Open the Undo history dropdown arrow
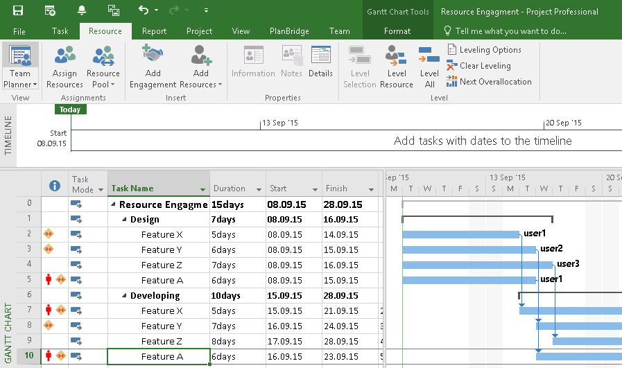 156,10
